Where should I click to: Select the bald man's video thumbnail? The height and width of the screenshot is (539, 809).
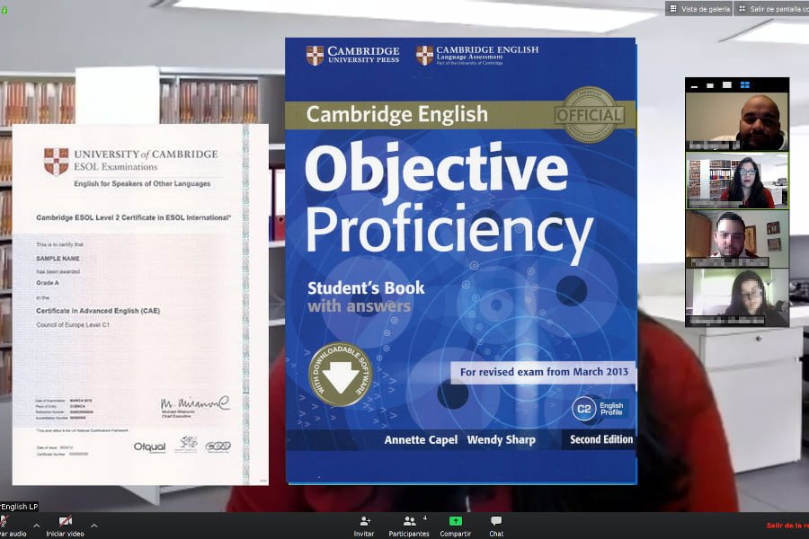point(737,121)
